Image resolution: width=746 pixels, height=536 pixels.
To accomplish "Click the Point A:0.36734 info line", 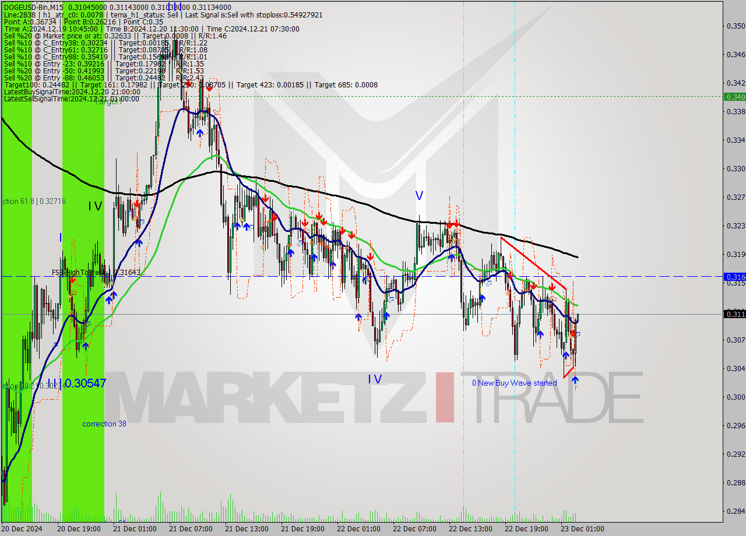I will coord(82,22).
